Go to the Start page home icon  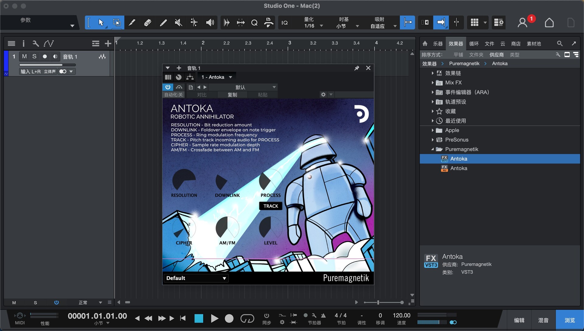click(549, 22)
